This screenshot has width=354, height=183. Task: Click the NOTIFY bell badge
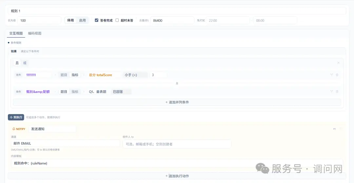coord(19,129)
